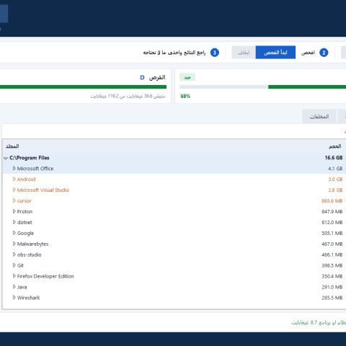346x346 pixels.
Task: Click the disk D usage bar
Action: click(x=83, y=86)
